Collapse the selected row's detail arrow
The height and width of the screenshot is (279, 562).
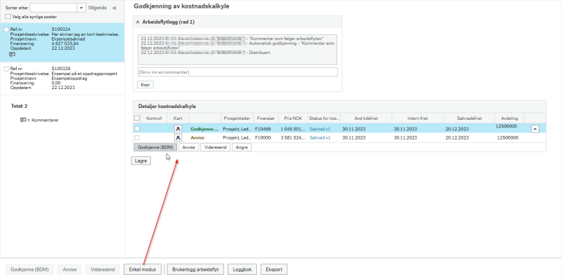535,129
